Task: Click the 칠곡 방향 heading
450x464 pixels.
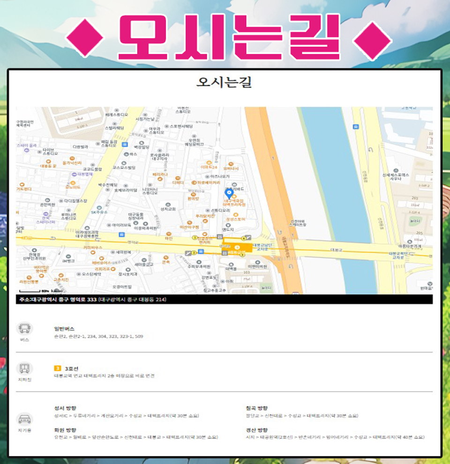Action: pyautogui.click(x=257, y=408)
